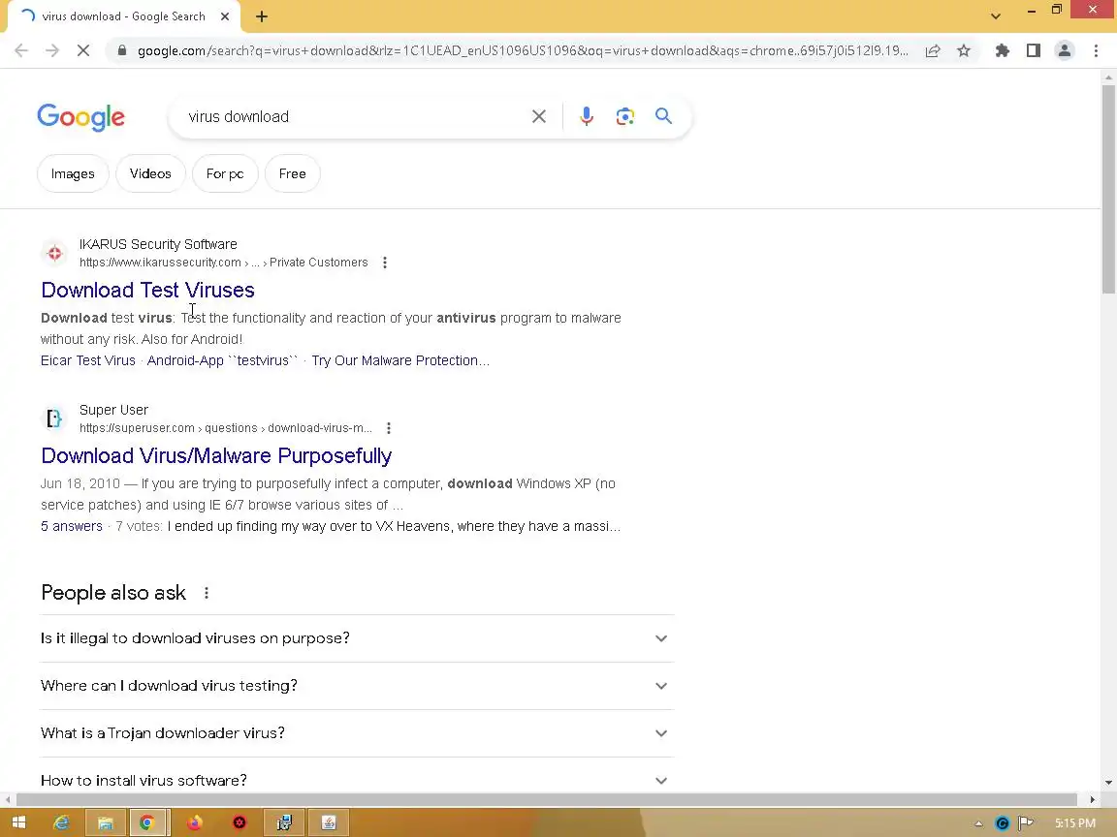The image size is (1117, 837).
Task: Open the Windows Start button
Action: pos(18,822)
